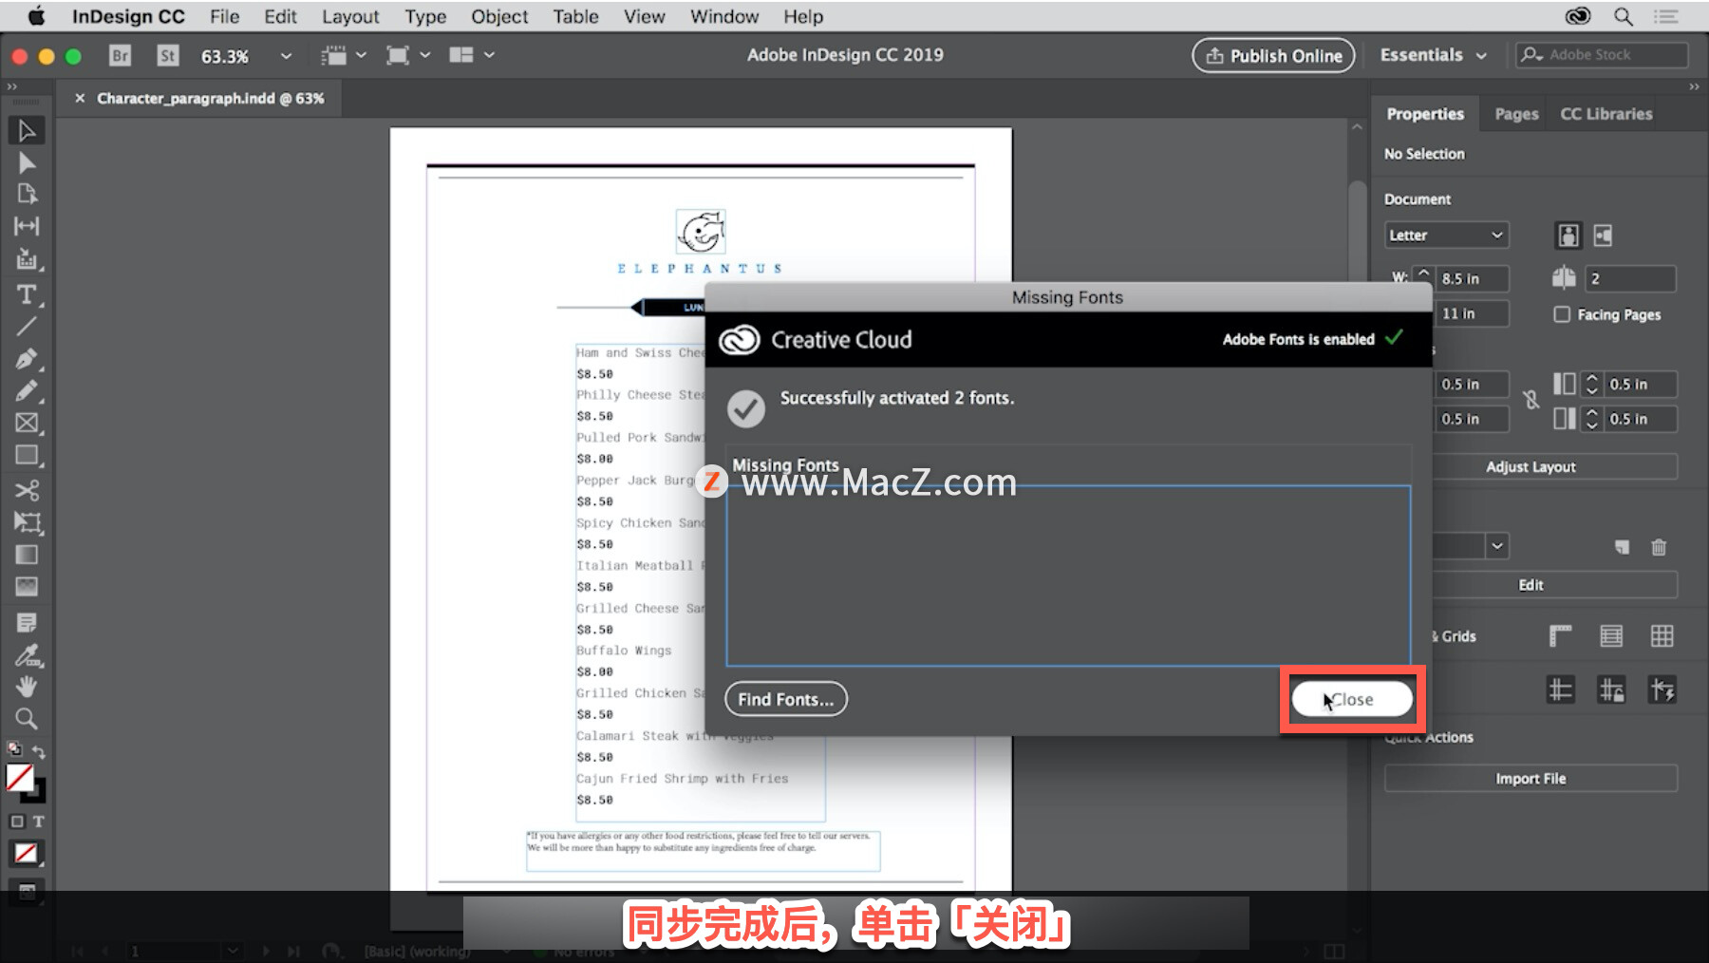Select the Selection tool arrow

(x=27, y=130)
